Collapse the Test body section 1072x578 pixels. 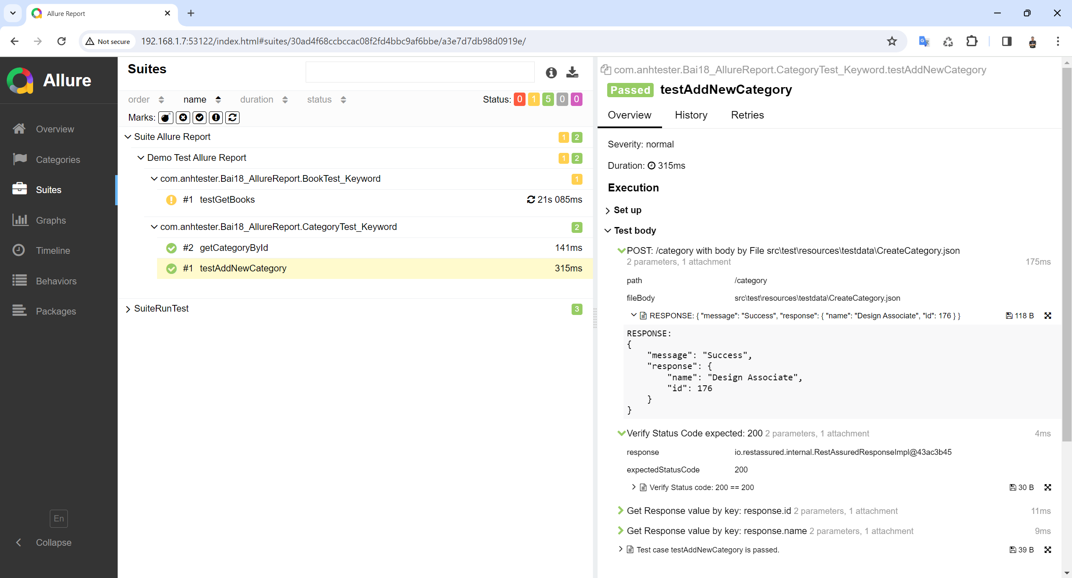click(x=631, y=231)
